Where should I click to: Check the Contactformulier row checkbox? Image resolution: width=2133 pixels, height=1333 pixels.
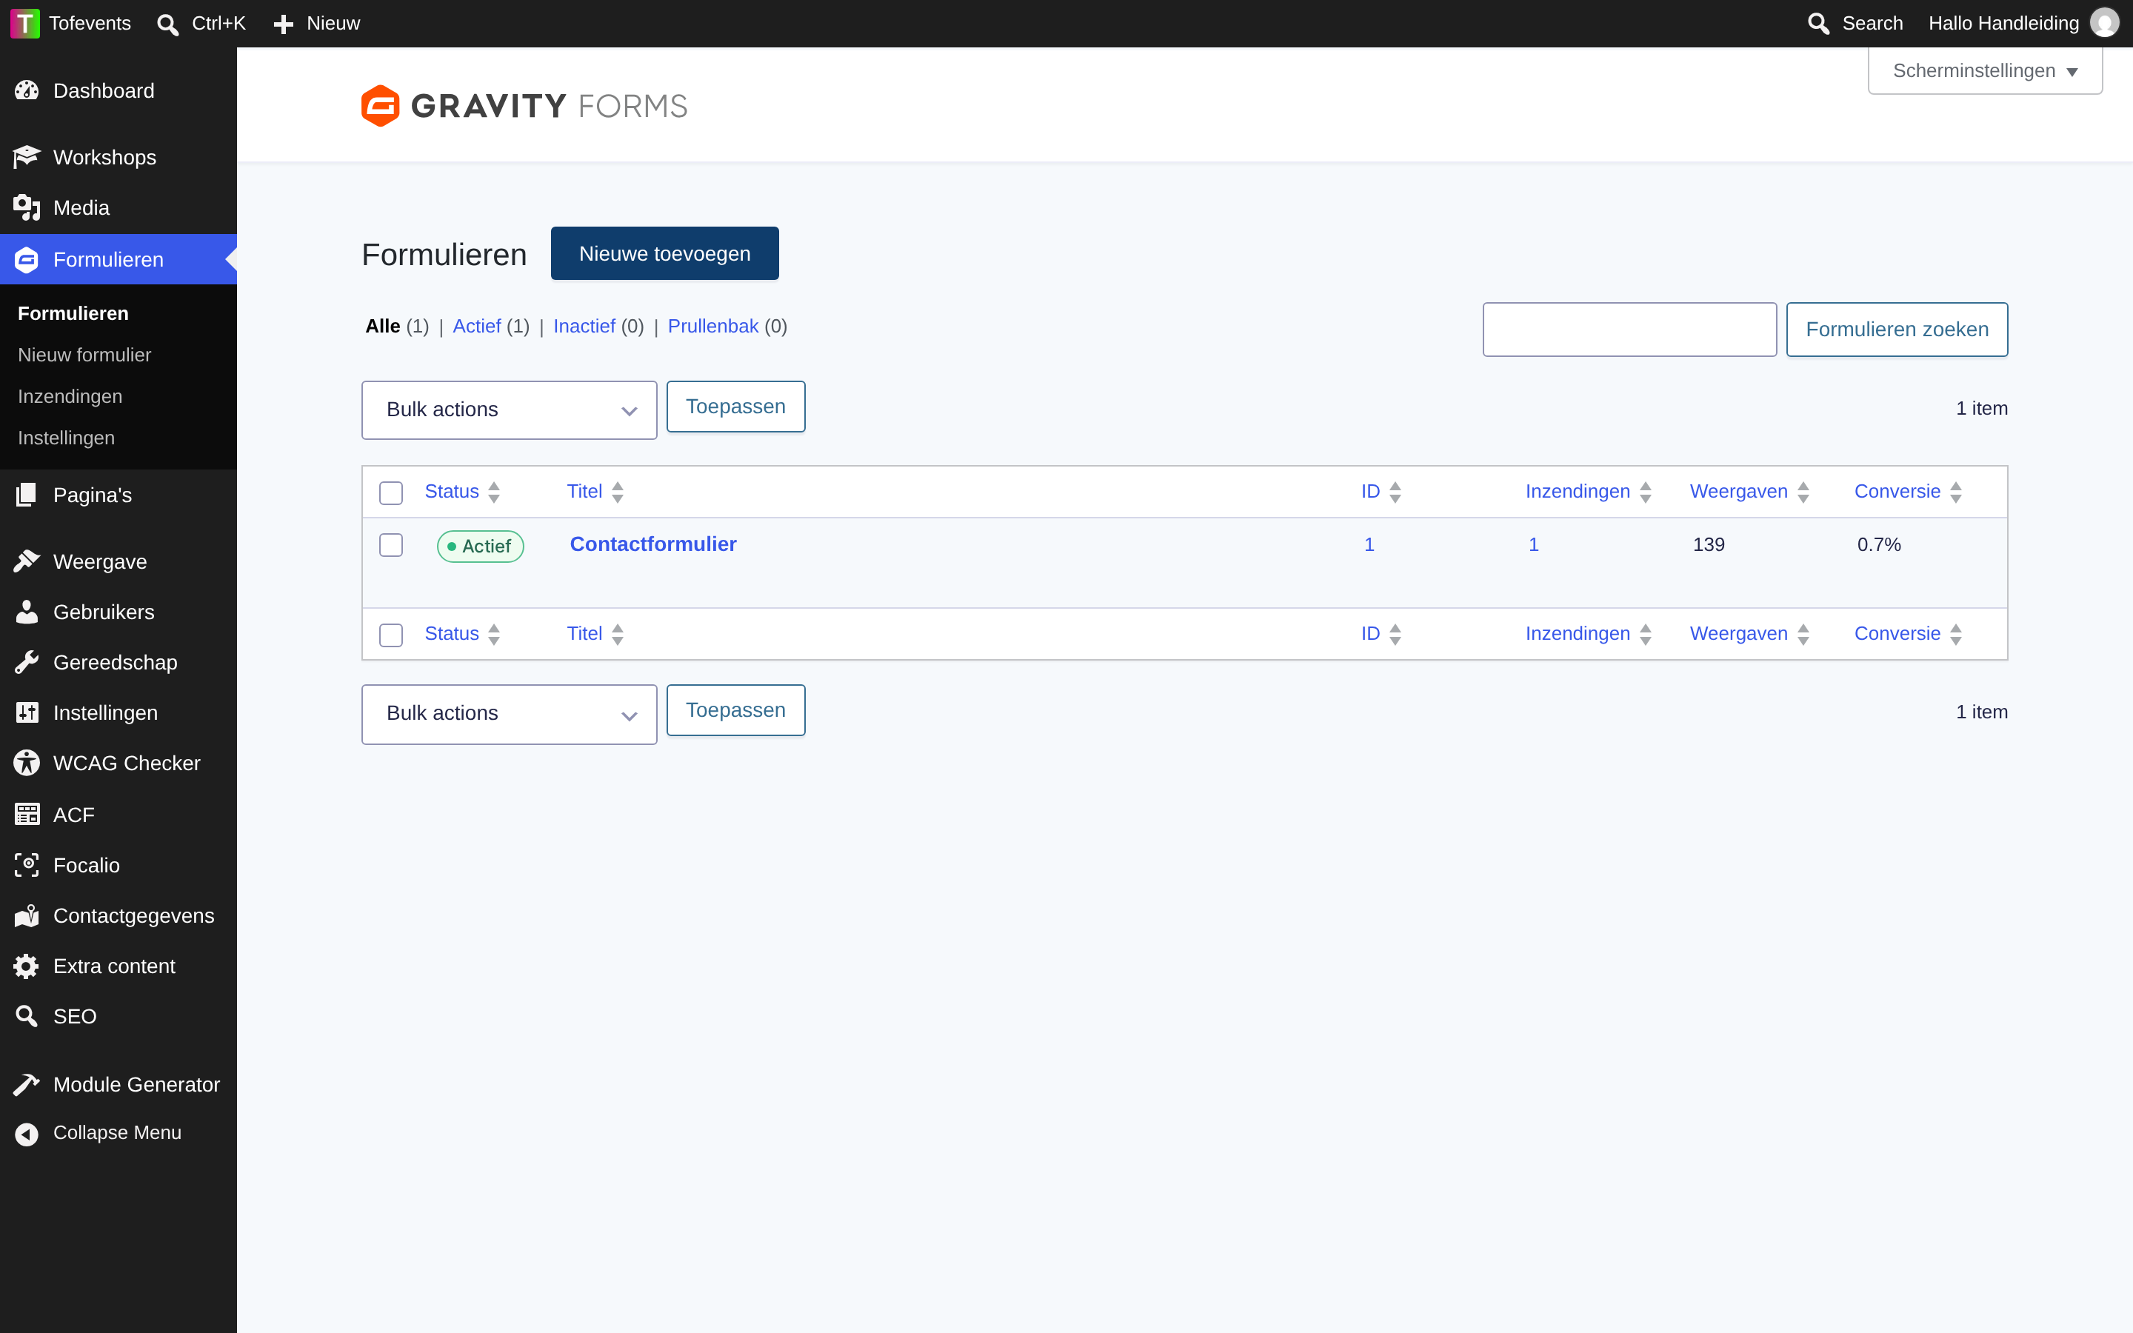coord(390,545)
